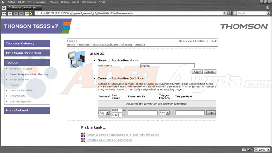This screenshot has width=272, height=153.
Task: Open the Google search engine dropdown
Action: pyautogui.click(x=268, y=13)
